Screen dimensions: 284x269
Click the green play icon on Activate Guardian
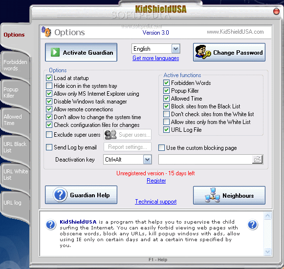55,52
